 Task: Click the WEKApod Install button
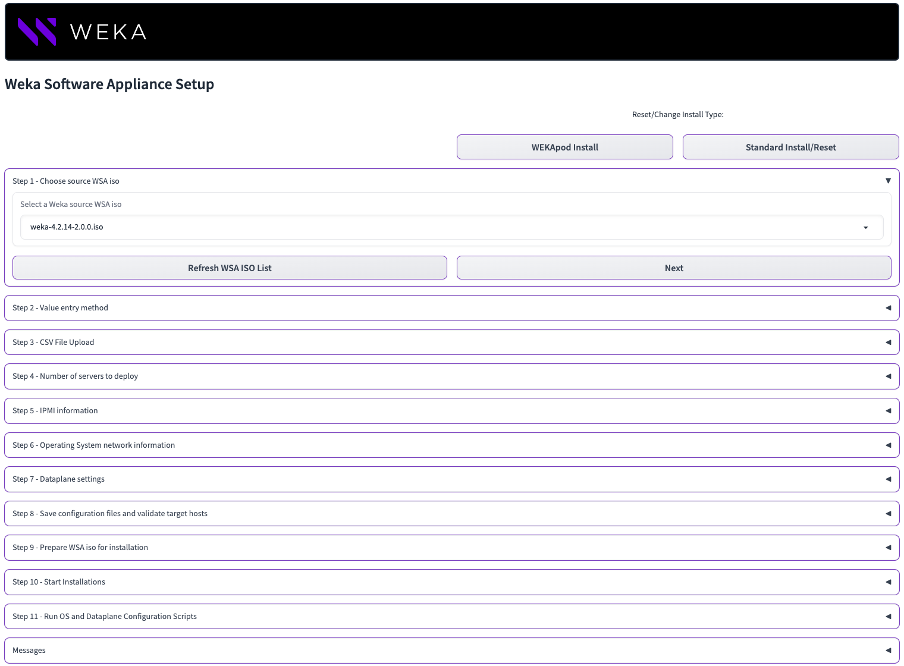pyautogui.click(x=564, y=147)
